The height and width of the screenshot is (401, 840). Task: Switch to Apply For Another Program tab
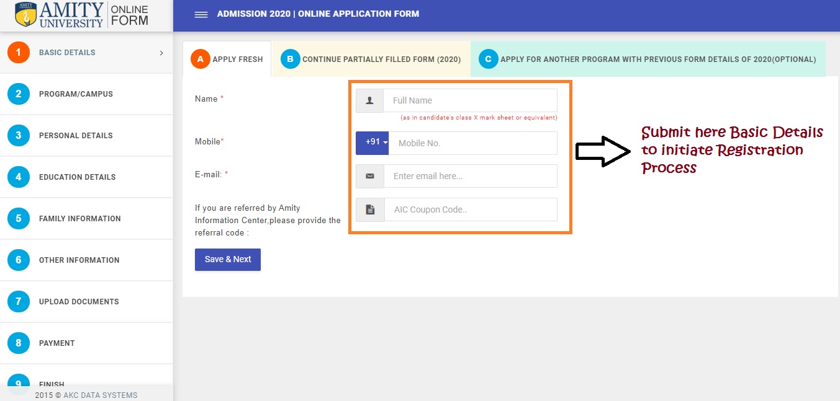pos(648,59)
